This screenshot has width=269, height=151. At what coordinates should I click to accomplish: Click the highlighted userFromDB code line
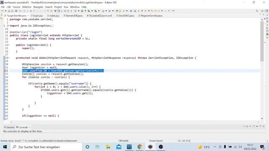(63, 71)
